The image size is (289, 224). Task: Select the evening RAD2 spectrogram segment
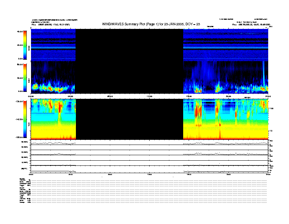(226, 45)
